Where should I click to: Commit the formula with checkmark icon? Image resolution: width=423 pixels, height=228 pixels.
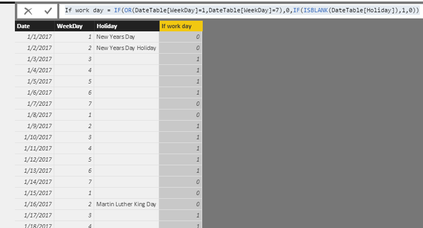[x=48, y=11]
